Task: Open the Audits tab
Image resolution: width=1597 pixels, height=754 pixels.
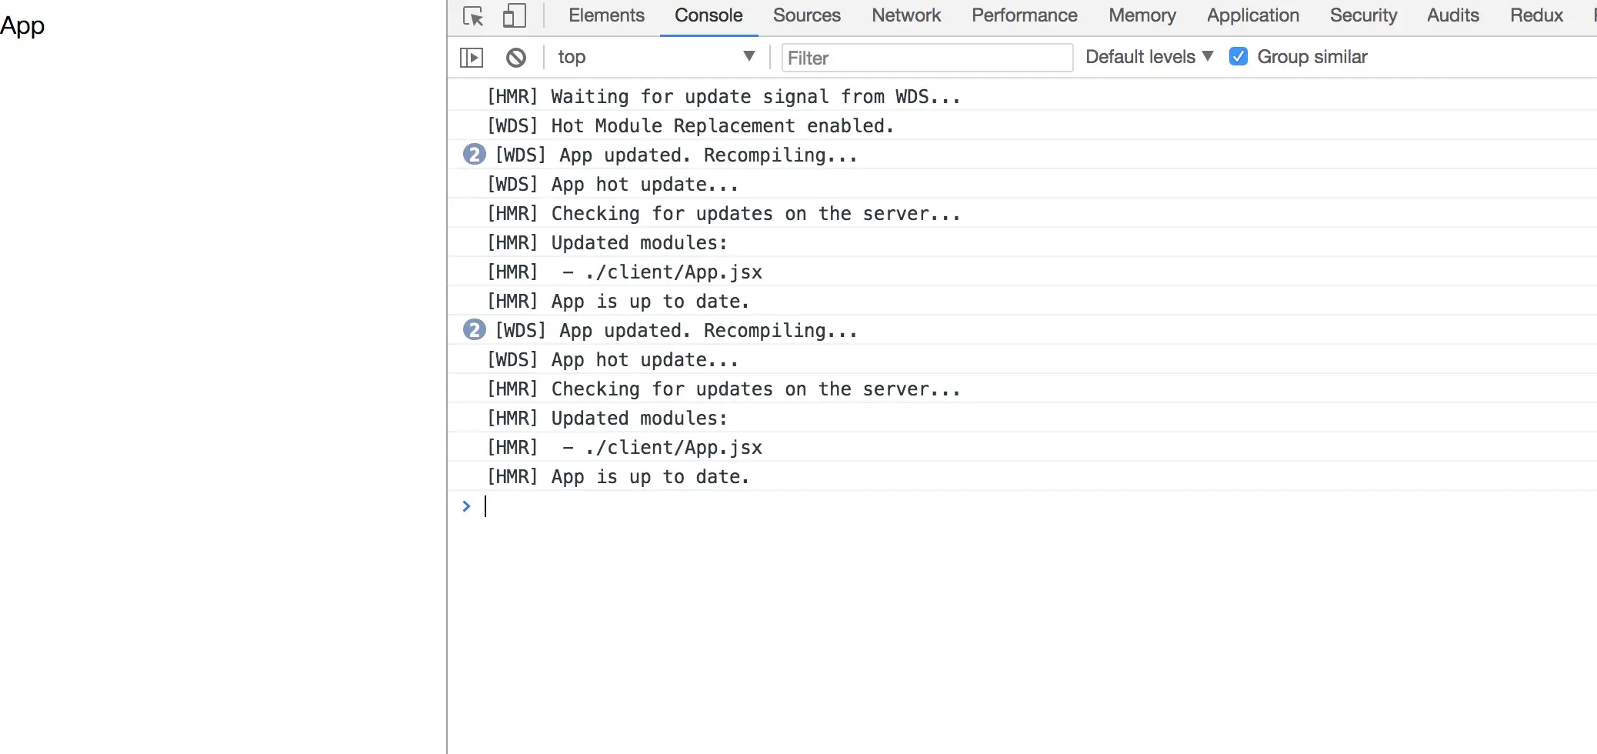Action: (x=1453, y=15)
